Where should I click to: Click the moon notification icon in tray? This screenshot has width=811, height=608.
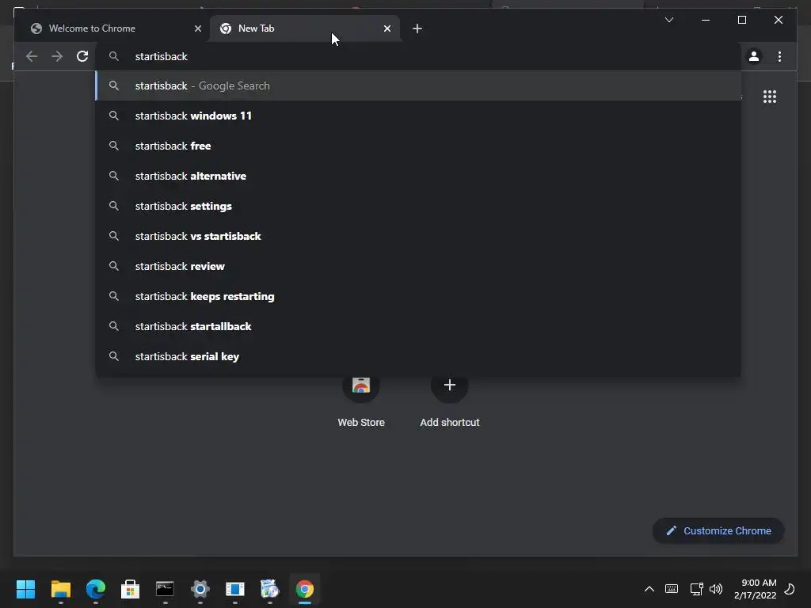pyautogui.click(x=790, y=589)
